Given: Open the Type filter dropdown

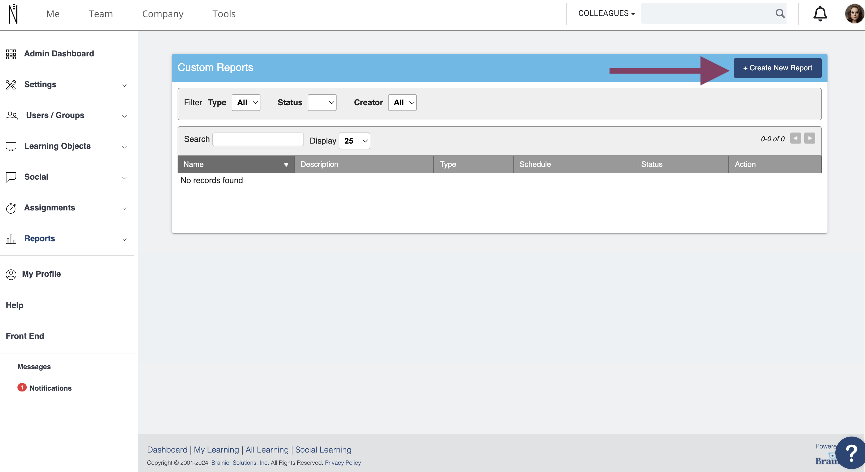Looking at the screenshot, I should [x=246, y=102].
